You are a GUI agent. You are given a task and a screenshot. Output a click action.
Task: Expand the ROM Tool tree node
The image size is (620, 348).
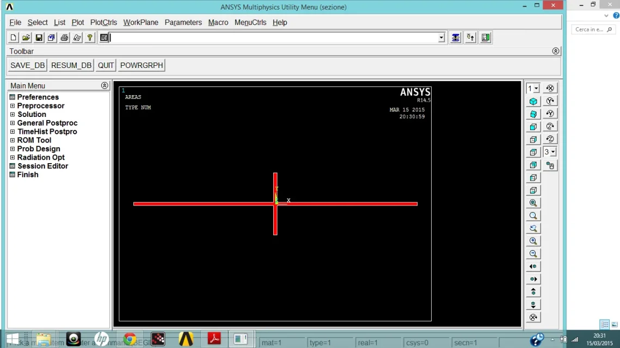pos(13,140)
